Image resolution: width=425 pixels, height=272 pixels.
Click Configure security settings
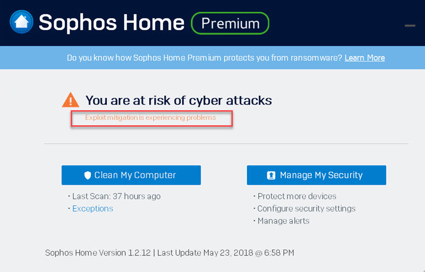(306, 208)
